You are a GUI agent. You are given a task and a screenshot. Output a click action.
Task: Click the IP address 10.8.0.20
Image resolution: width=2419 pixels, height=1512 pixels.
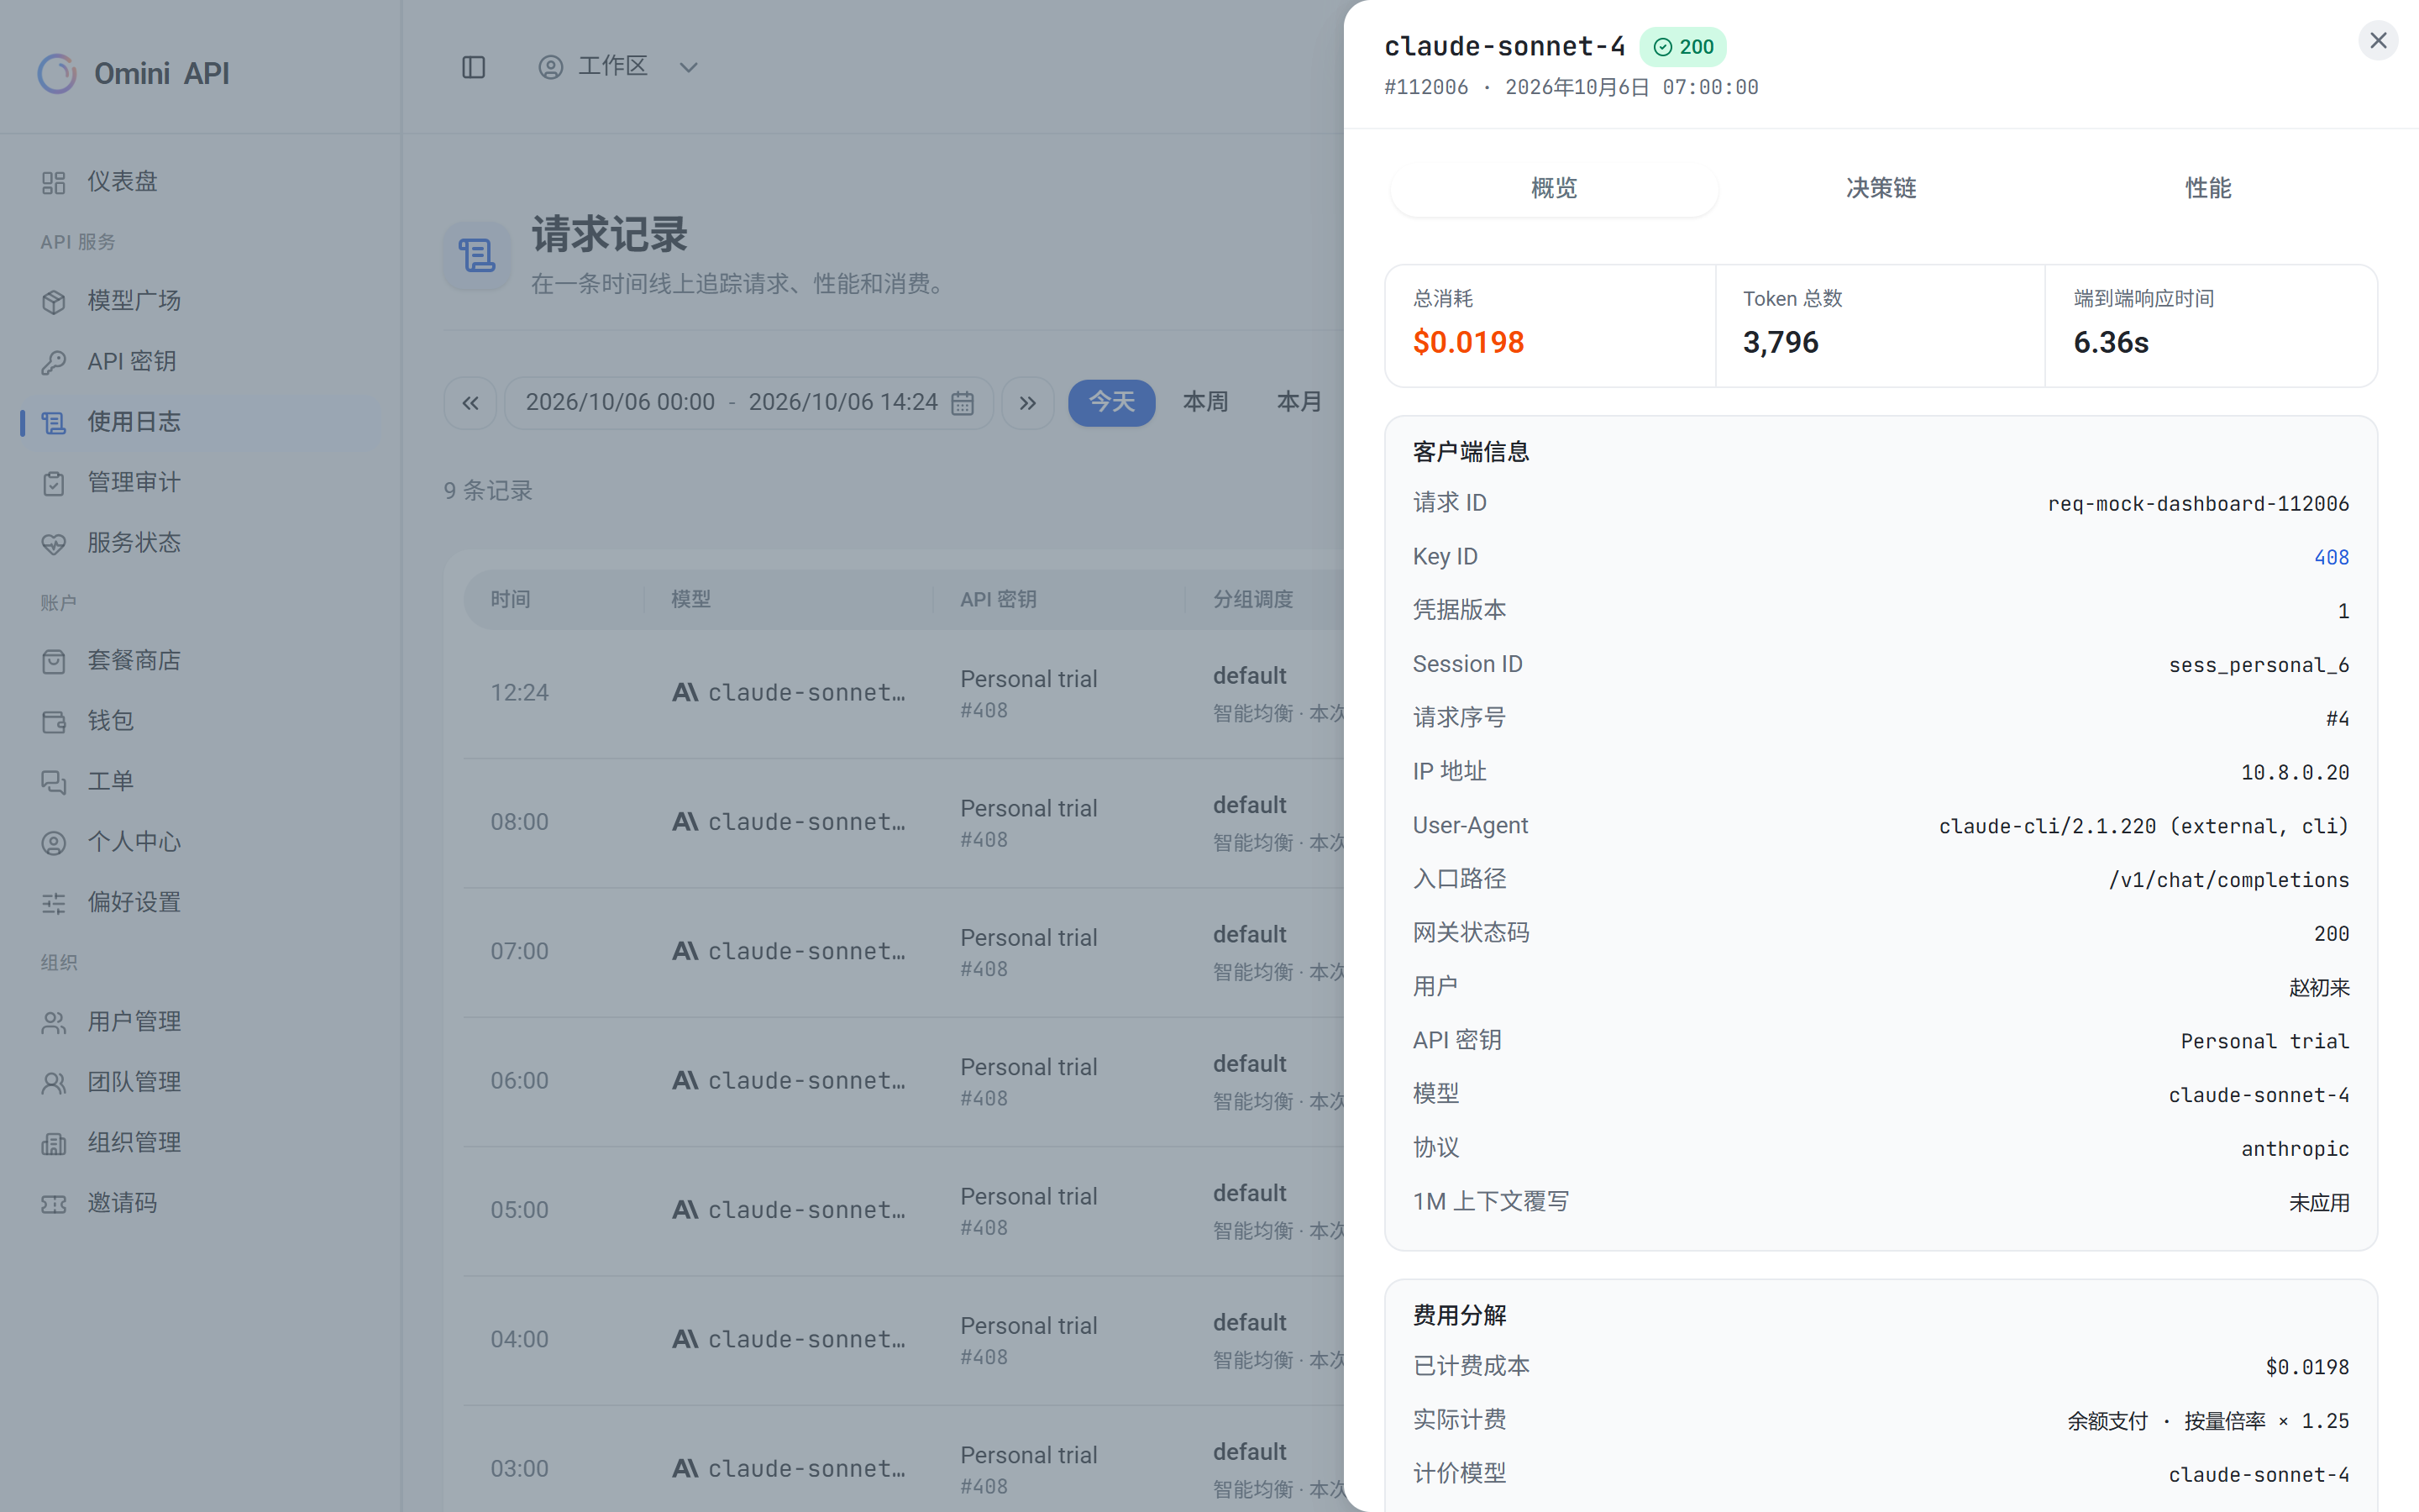coord(2294,773)
